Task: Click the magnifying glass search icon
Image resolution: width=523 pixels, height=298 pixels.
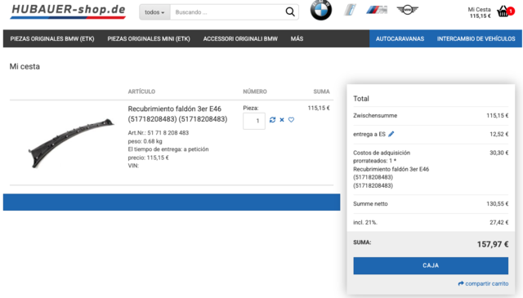Action: tap(290, 12)
